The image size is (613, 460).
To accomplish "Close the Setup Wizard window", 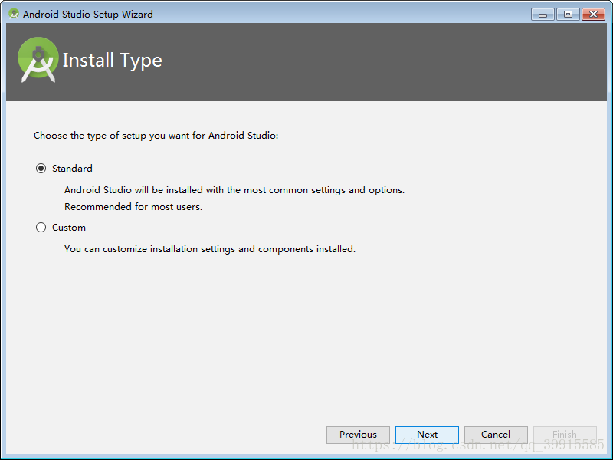I will pyautogui.click(x=593, y=15).
